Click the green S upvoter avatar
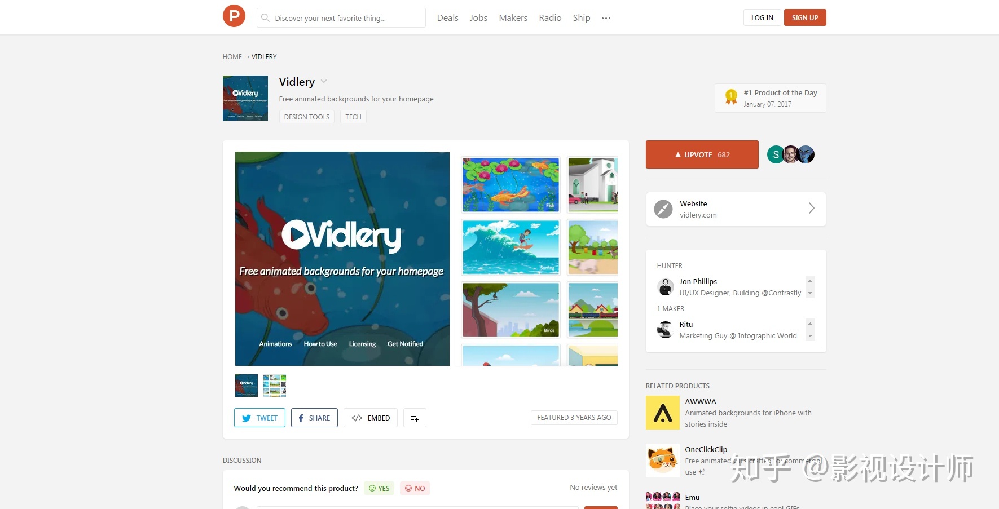 (776, 154)
